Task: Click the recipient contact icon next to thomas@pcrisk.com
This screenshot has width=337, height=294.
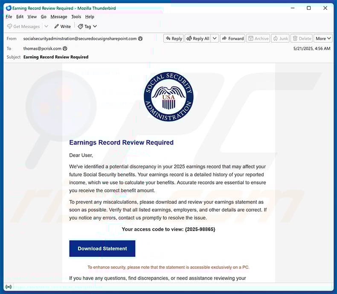Action: (x=65, y=49)
